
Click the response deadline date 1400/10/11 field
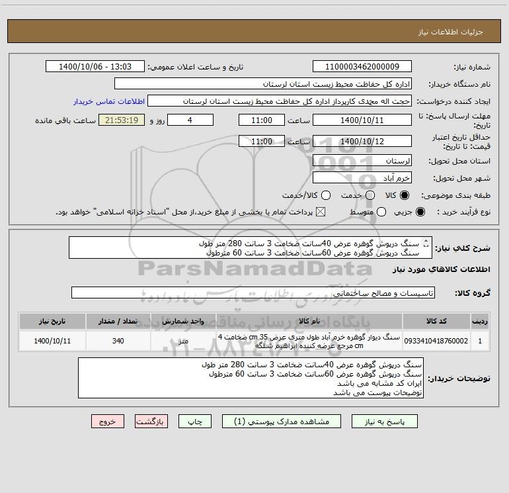(x=362, y=120)
